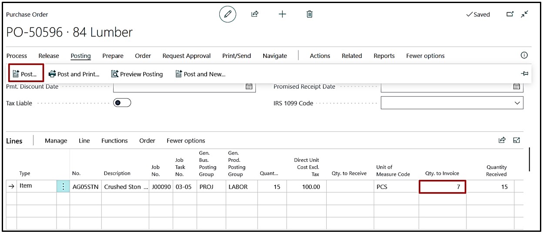Click the pencil edit icon
Image resolution: width=543 pixels, height=234 pixels.
(x=227, y=14)
